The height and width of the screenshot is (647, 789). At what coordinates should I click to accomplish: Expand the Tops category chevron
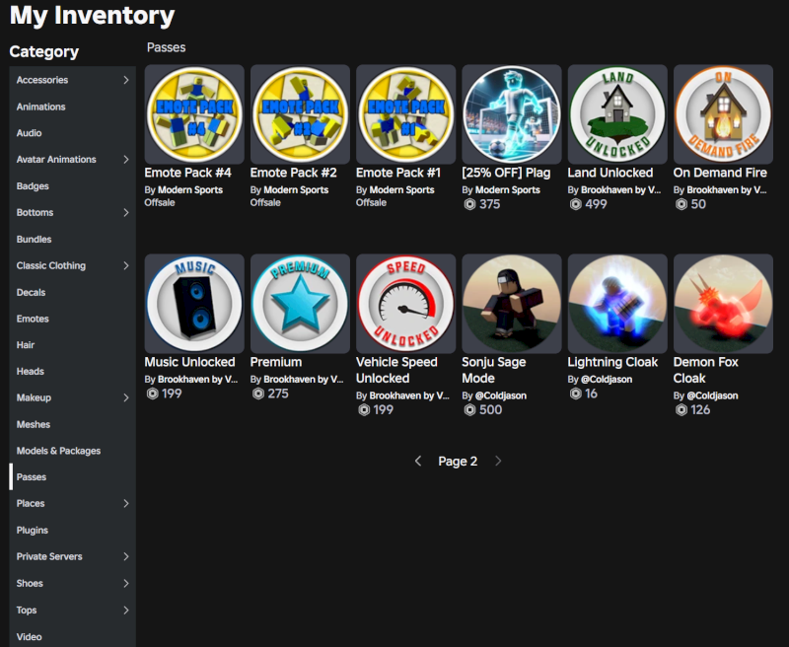point(126,610)
